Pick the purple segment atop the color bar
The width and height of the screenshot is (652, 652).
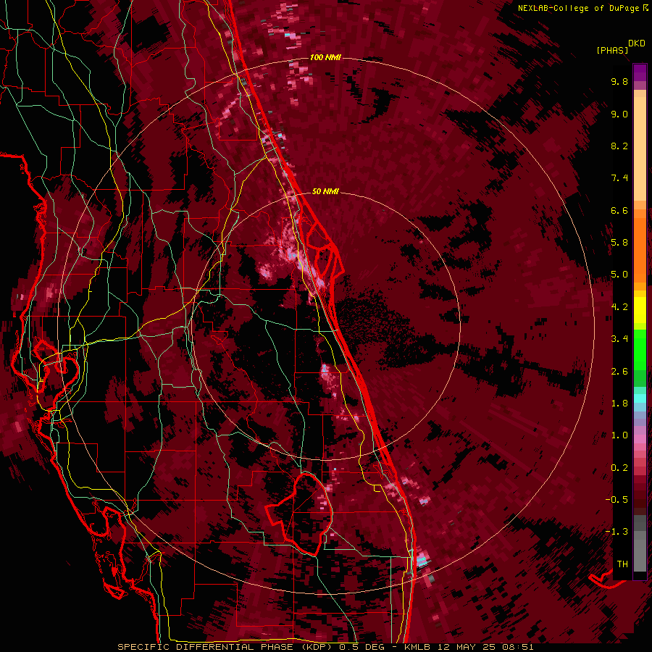pos(640,72)
